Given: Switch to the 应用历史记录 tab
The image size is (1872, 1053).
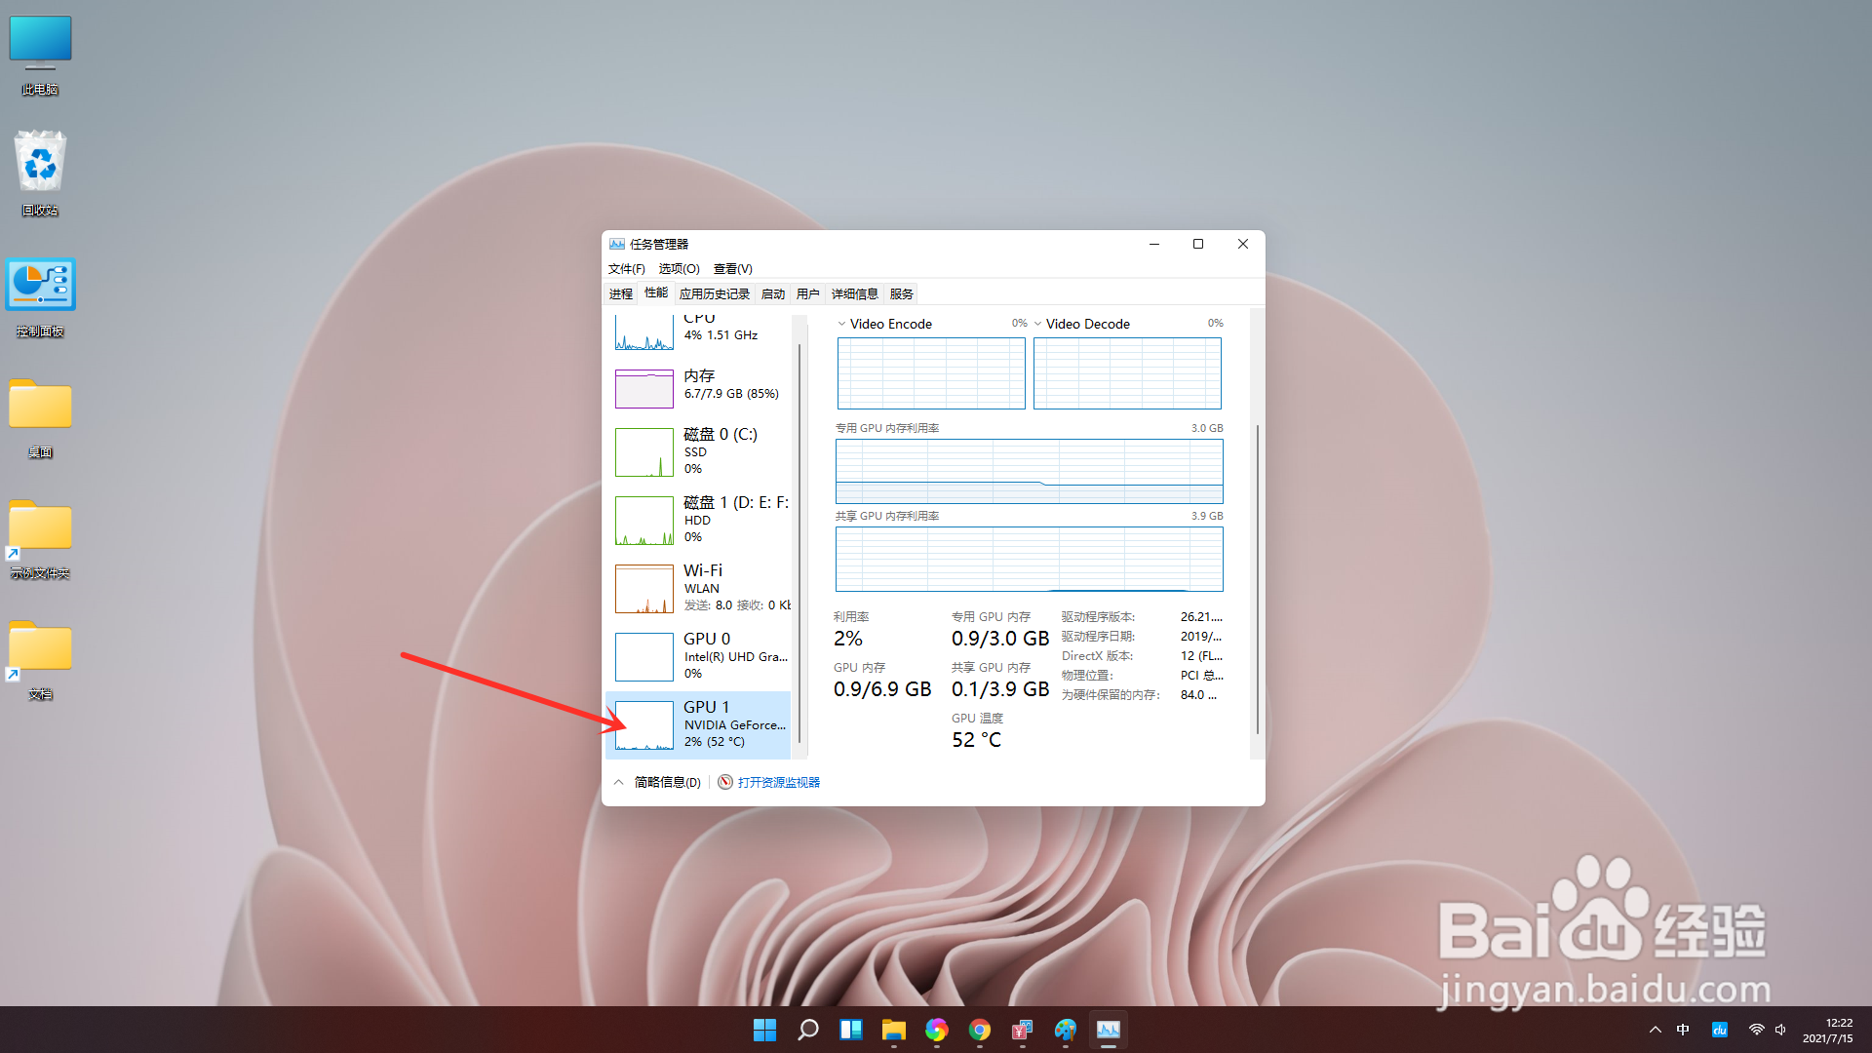Looking at the screenshot, I should tap(715, 294).
